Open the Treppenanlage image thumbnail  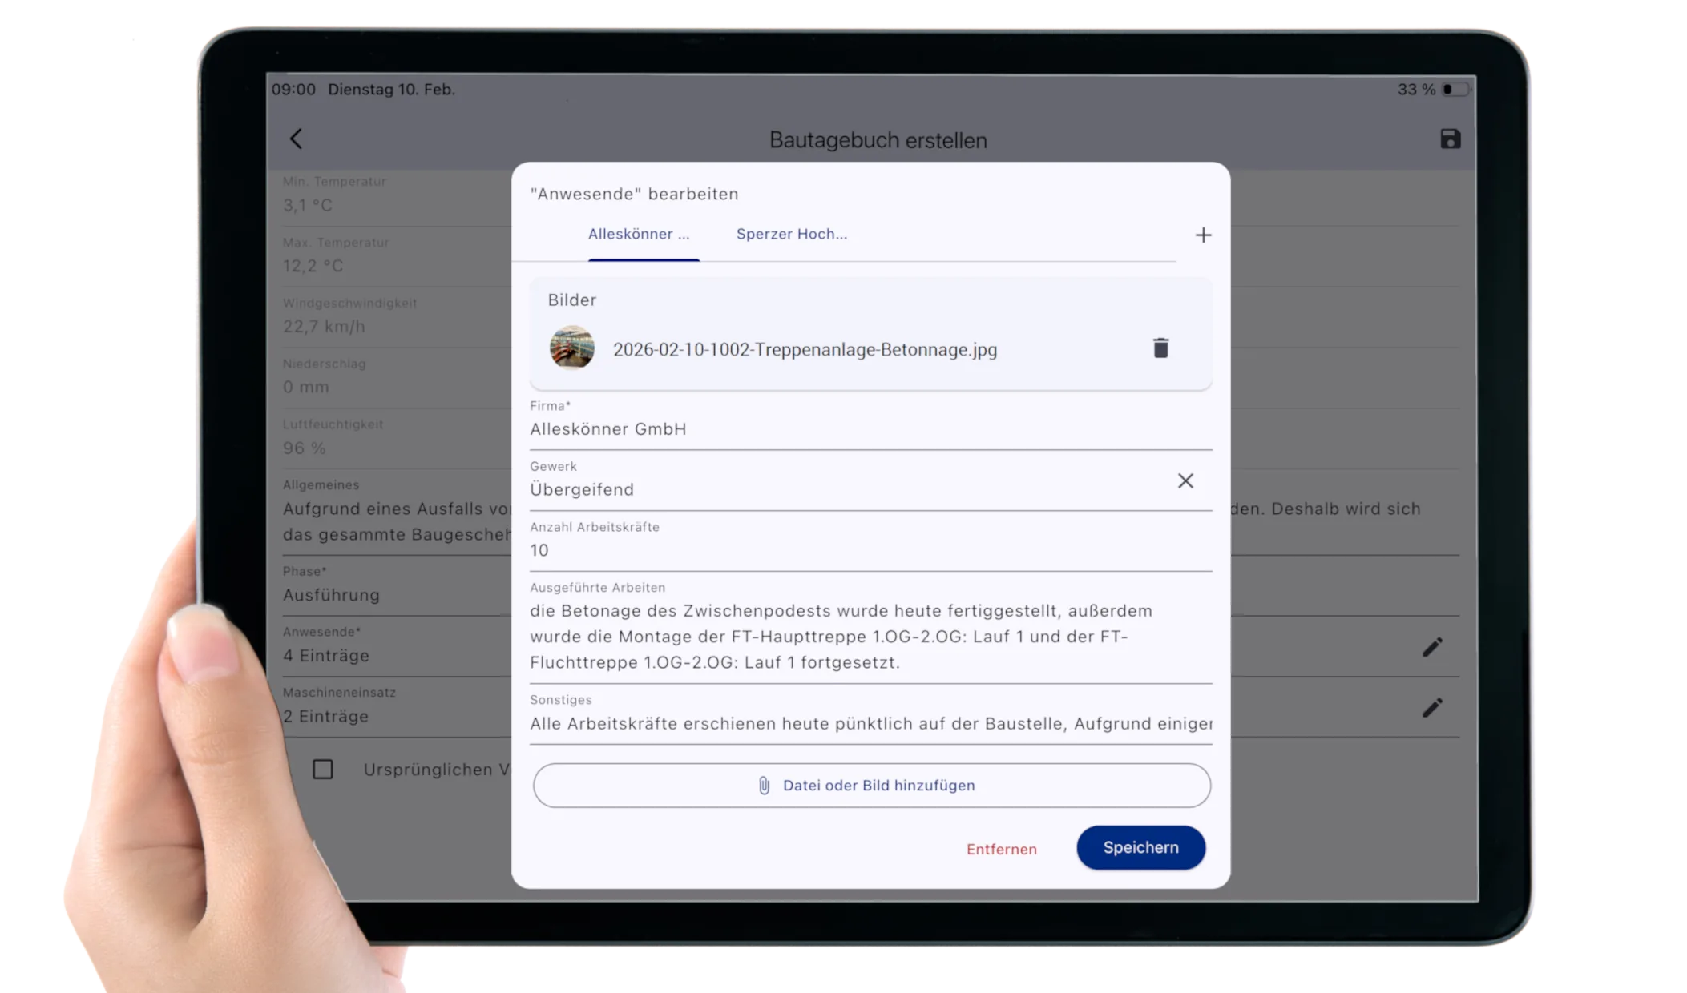tap(571, 348)
